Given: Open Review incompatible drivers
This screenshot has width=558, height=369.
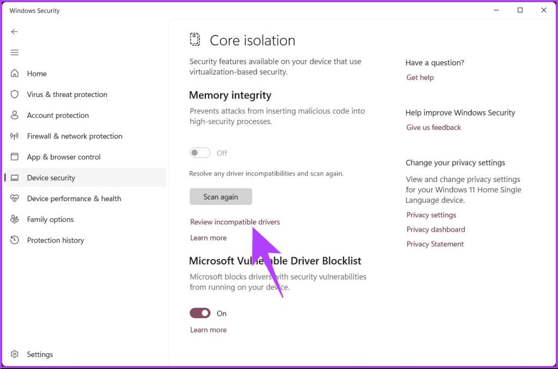Looking at the screenshot, I should point(235,222).
